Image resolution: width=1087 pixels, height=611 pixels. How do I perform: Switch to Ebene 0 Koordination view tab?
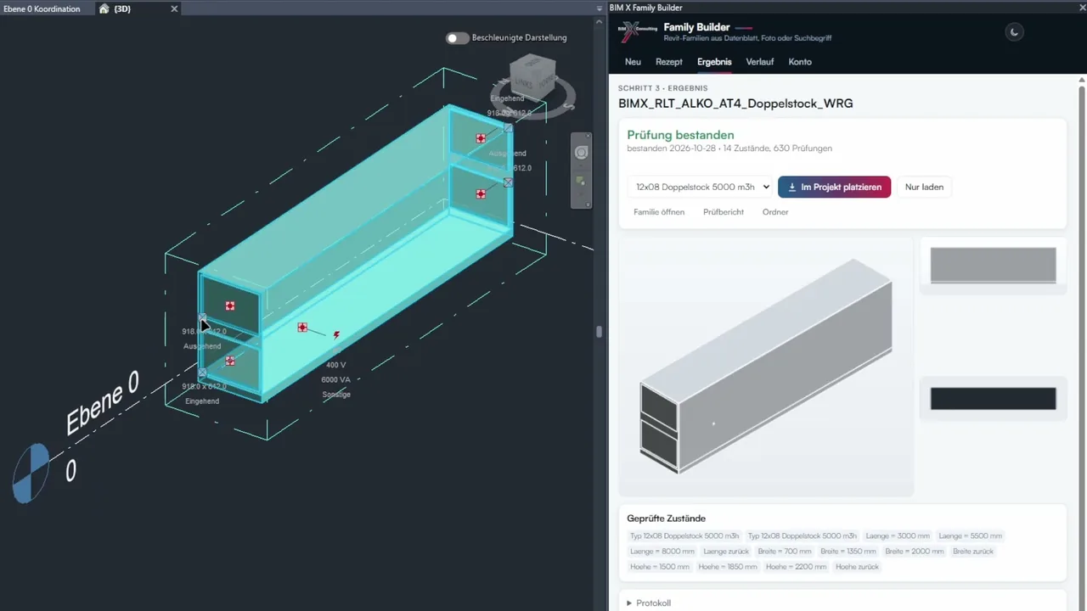click(x=42, y=8)
